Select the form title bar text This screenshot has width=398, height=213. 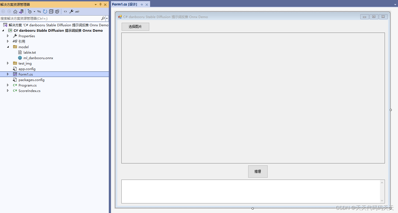coord(166,17)
